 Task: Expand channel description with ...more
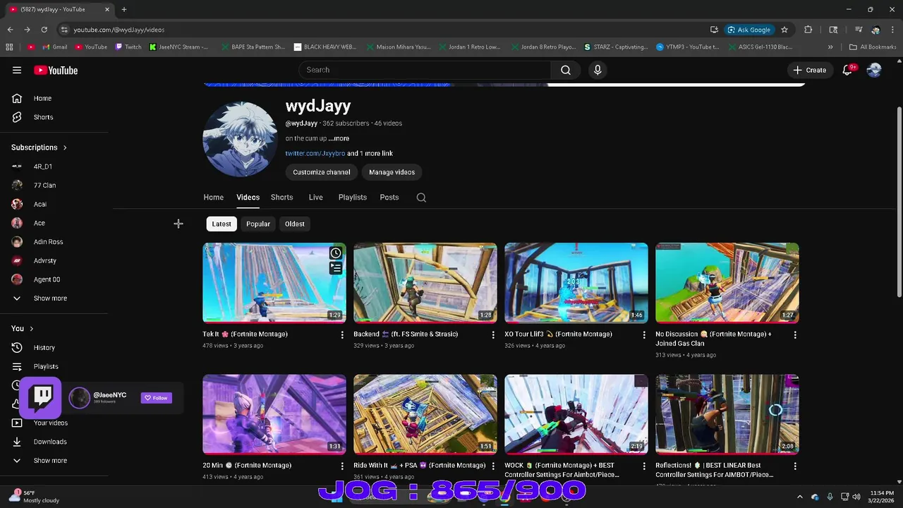[339, 138]
